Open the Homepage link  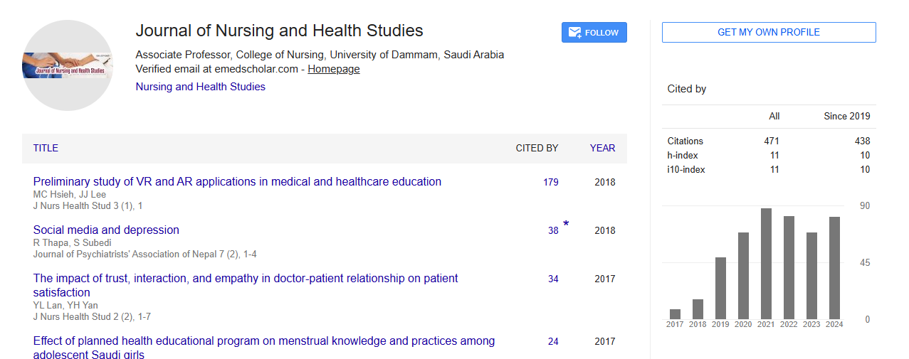[x=333, y=69]
